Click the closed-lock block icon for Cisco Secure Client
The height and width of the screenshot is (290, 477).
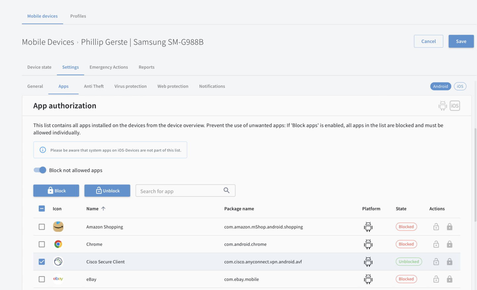coord(449,262)
